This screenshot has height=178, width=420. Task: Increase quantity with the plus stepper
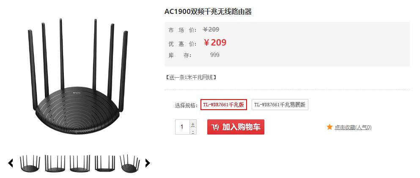click(x=193, y=124)
